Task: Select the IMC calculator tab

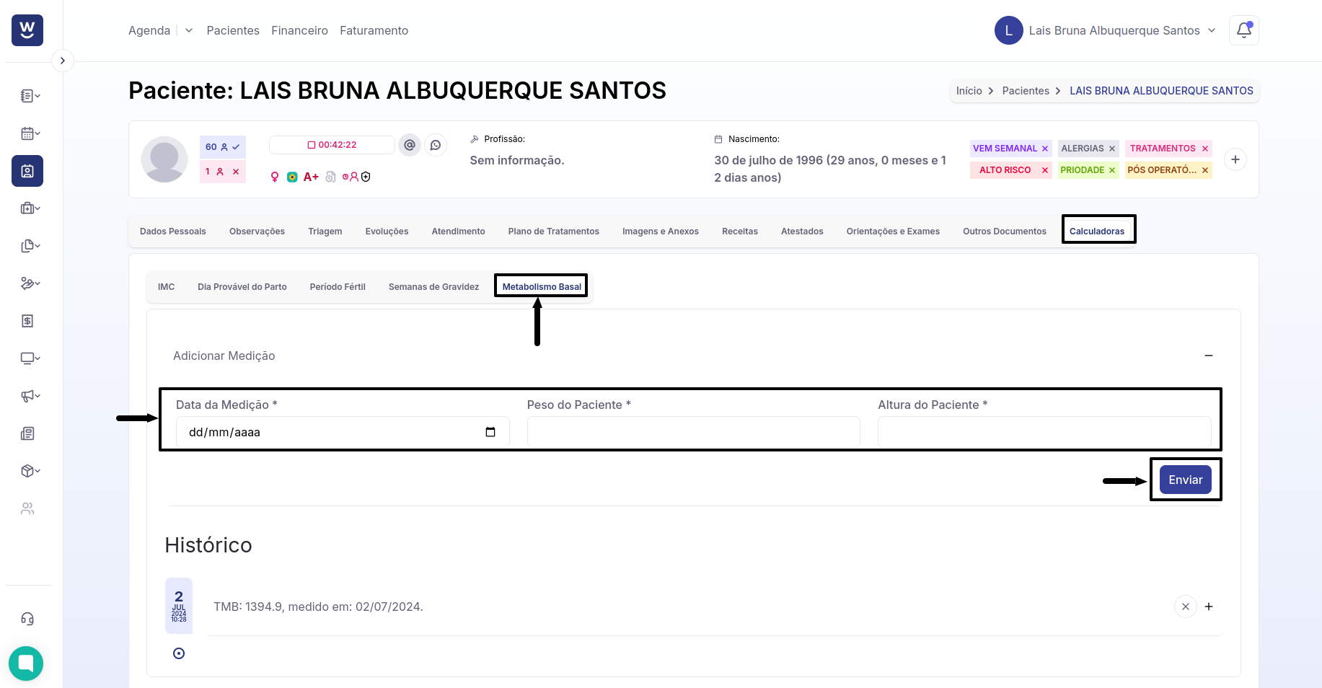Action: [166, 287]
